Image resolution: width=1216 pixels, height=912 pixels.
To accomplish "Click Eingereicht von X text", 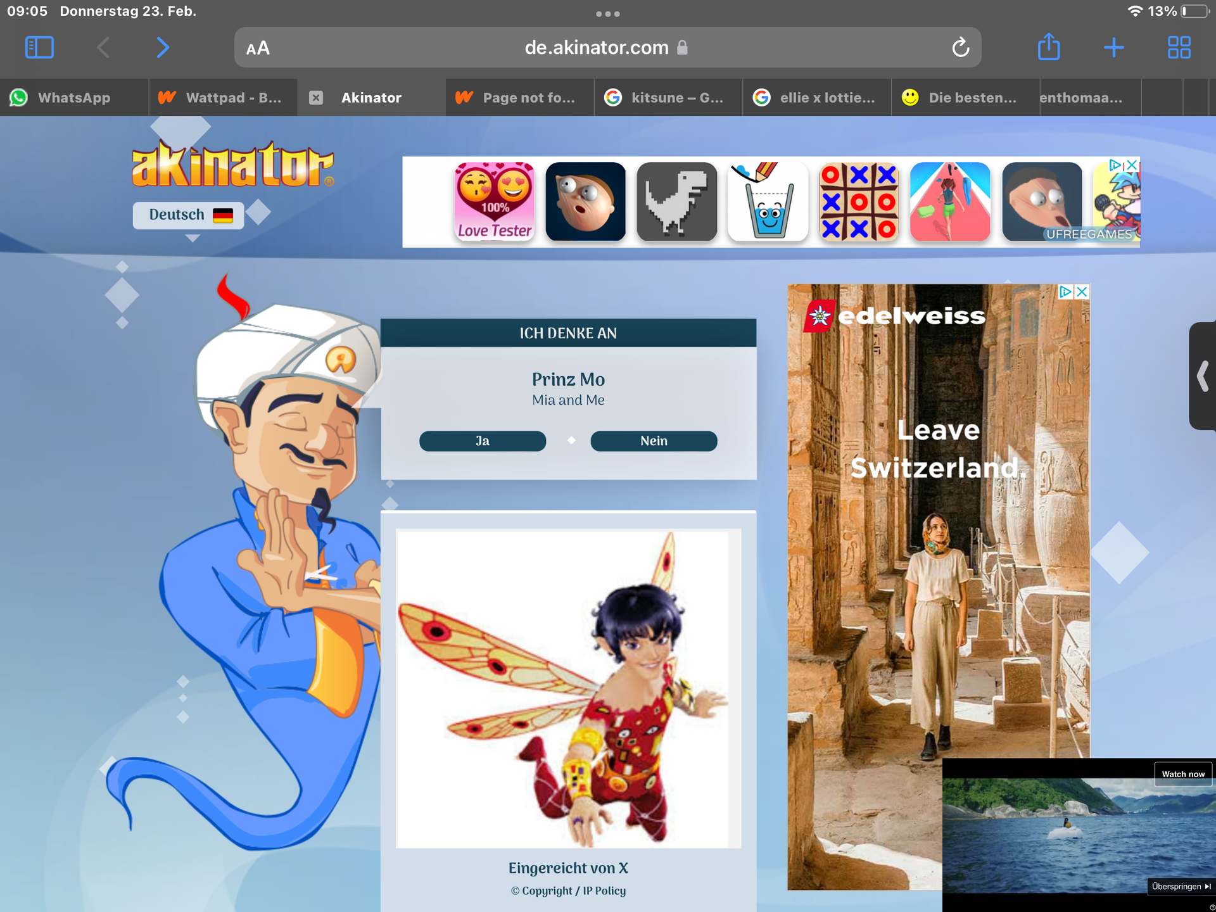I will pyautogui.click(x=568, y=868).
